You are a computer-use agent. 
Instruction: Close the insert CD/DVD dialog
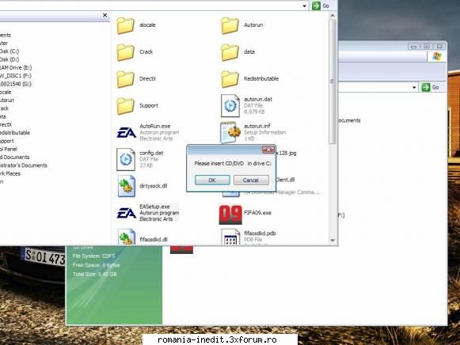(x=268, y=150)
